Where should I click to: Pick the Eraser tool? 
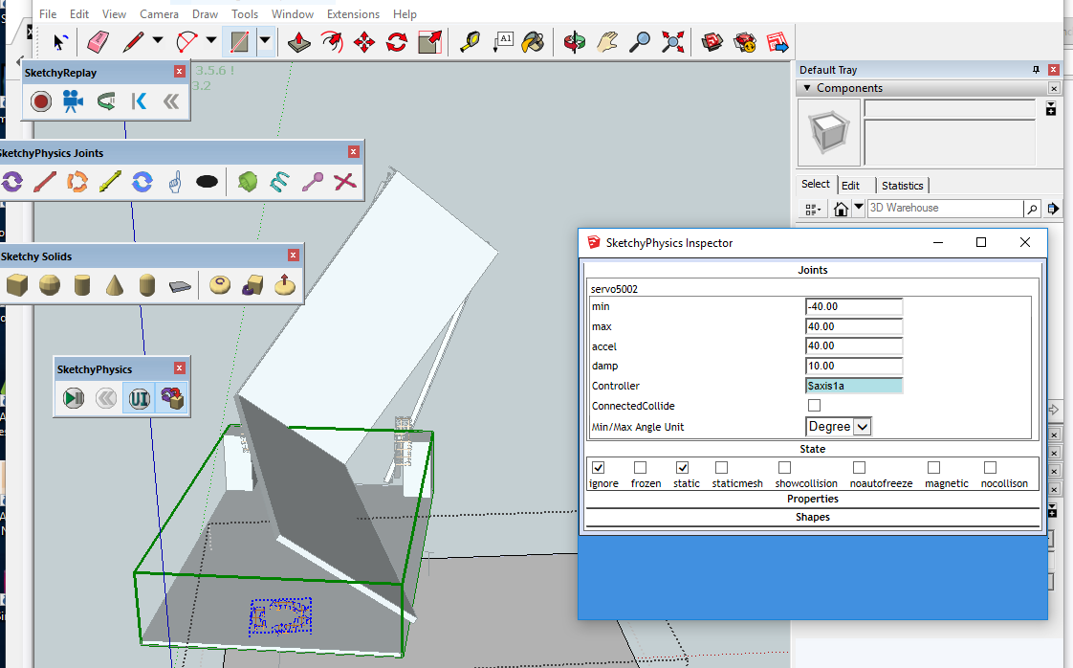(98, 42)
